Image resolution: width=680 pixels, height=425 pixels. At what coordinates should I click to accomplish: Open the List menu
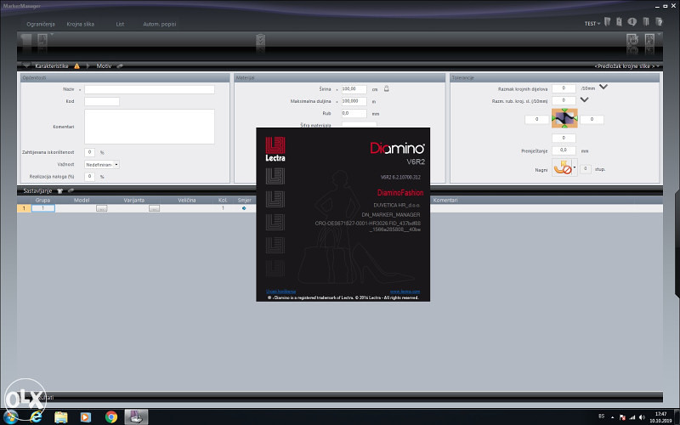click(x=120, y=24)
